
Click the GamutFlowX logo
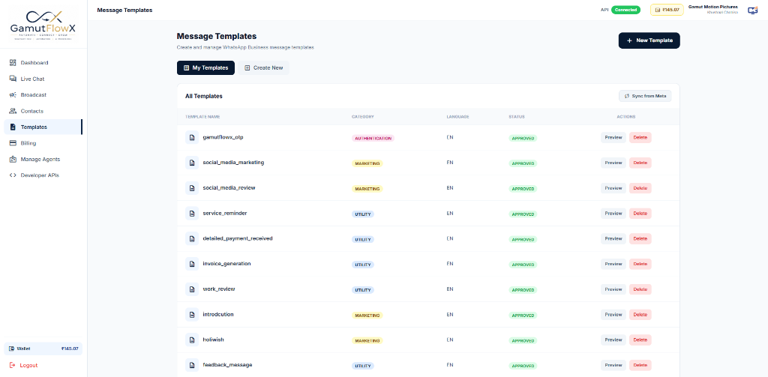point(43,26)
